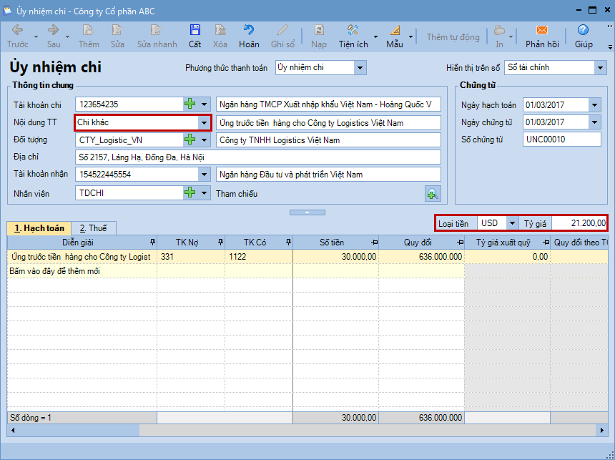The height and width of the screenshot is (460, 615).
Task: Switch to 2. Thuế tab
Action: point(94,228)
